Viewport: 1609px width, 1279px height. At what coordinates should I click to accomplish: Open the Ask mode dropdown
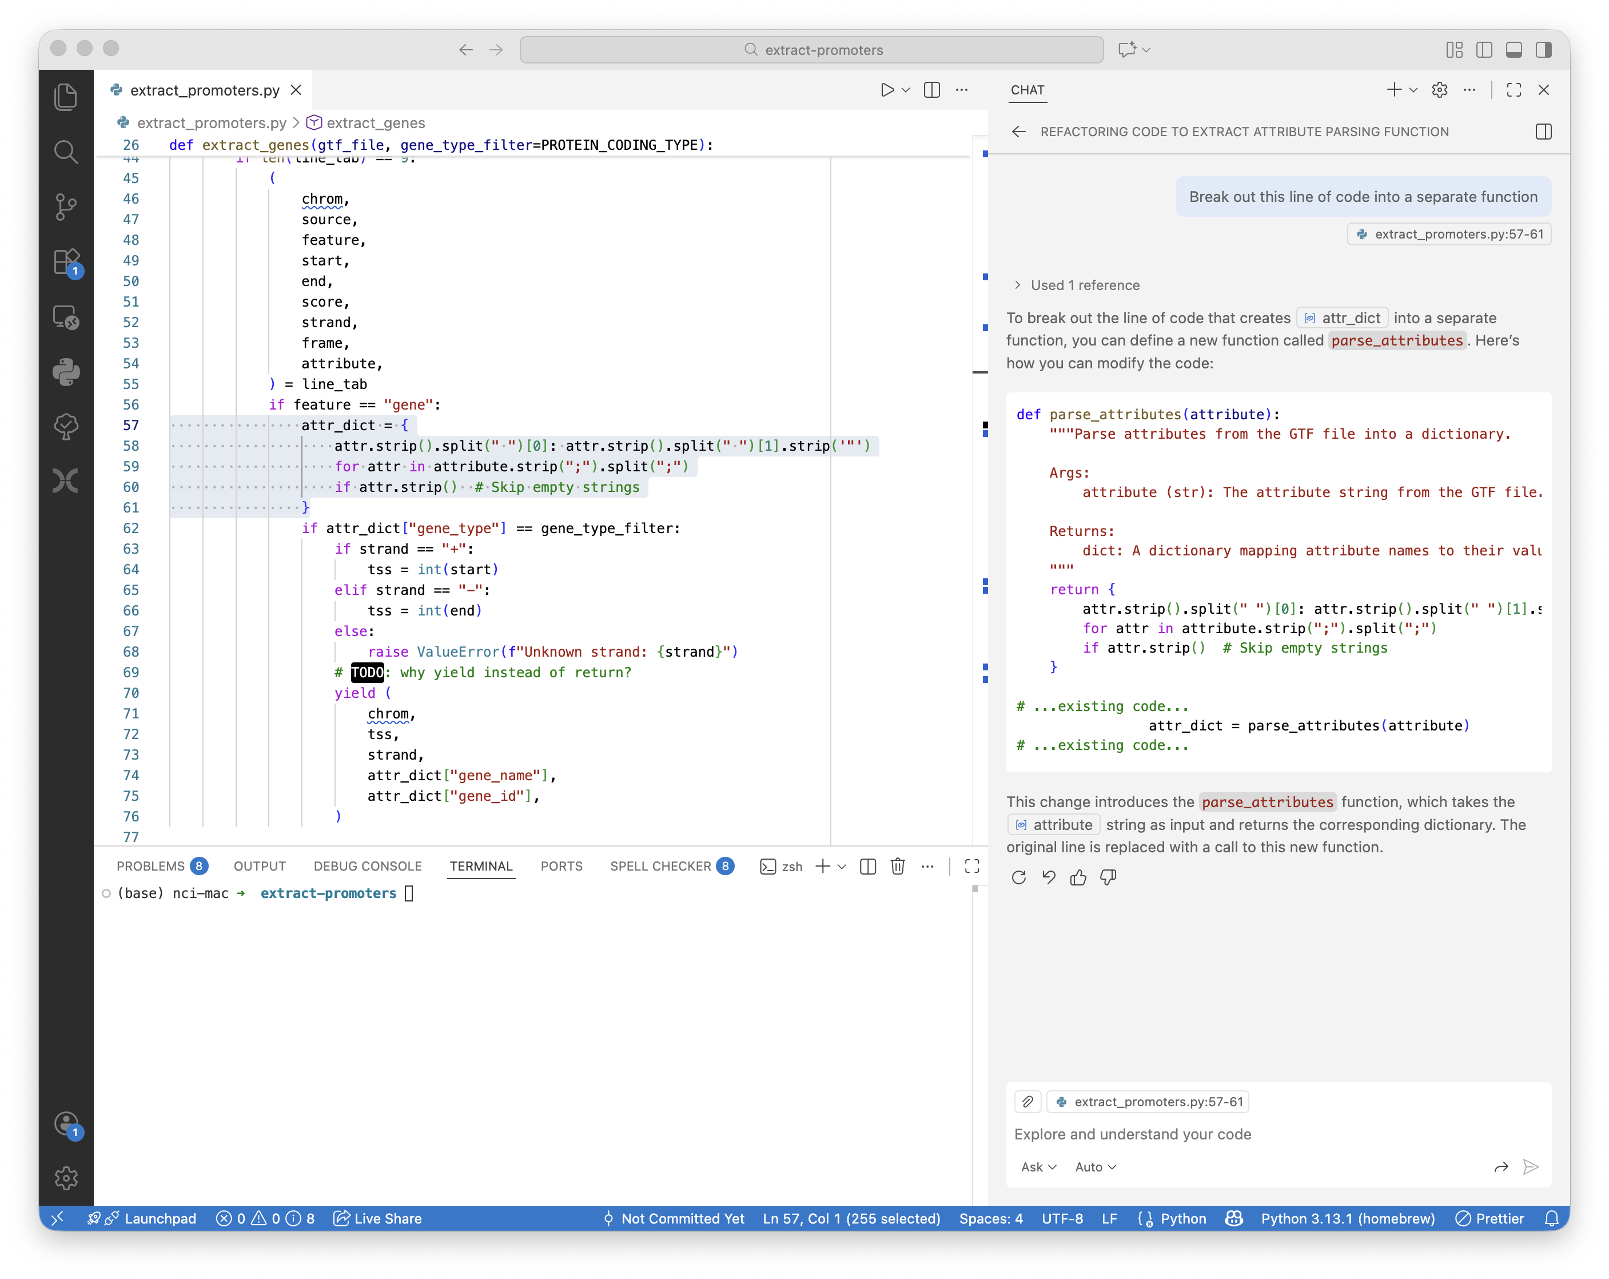[1038, 1167]
